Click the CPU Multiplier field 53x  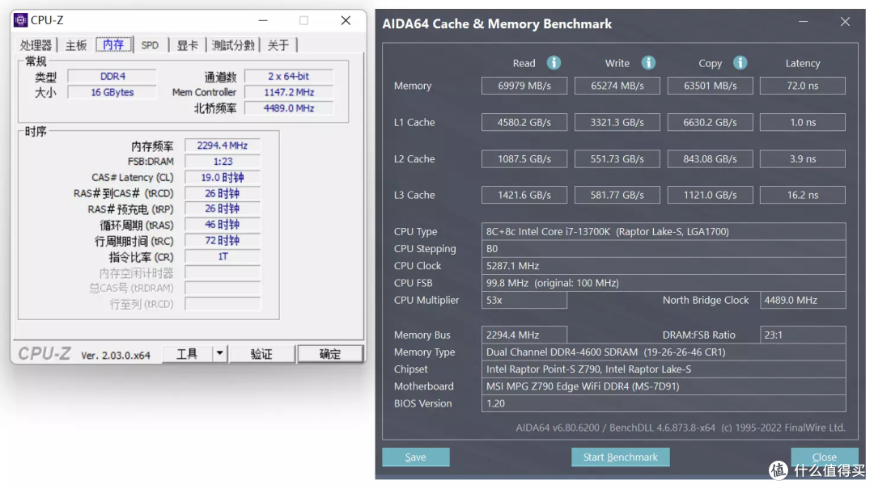pos(524,300)
